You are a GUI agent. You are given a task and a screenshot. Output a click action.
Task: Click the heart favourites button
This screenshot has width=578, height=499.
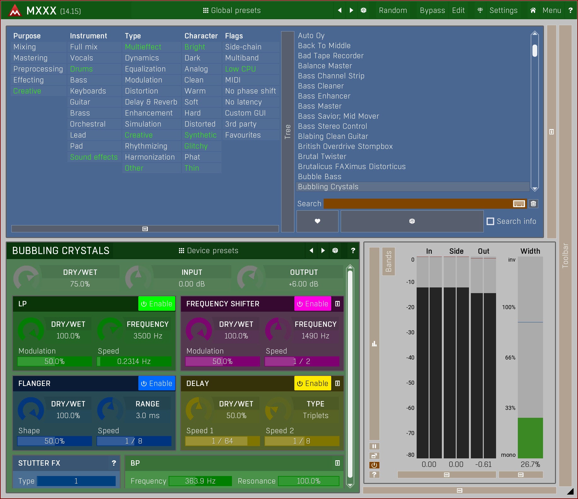[x=317, y=221]
